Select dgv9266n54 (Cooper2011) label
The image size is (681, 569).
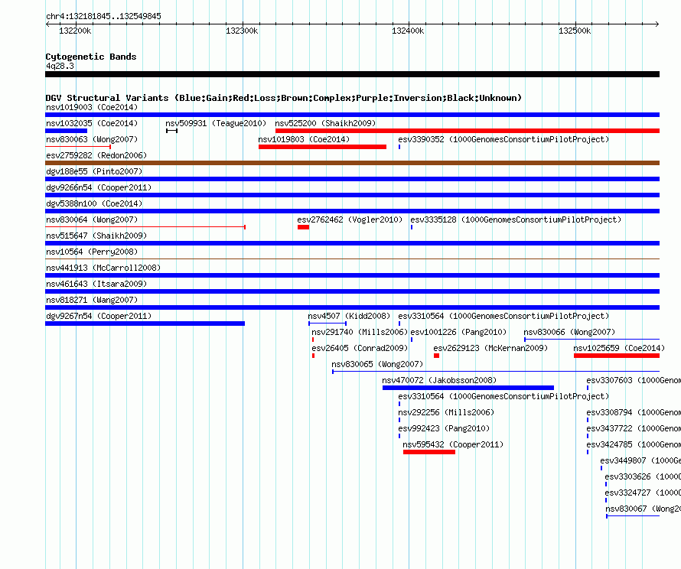[99, 187]
